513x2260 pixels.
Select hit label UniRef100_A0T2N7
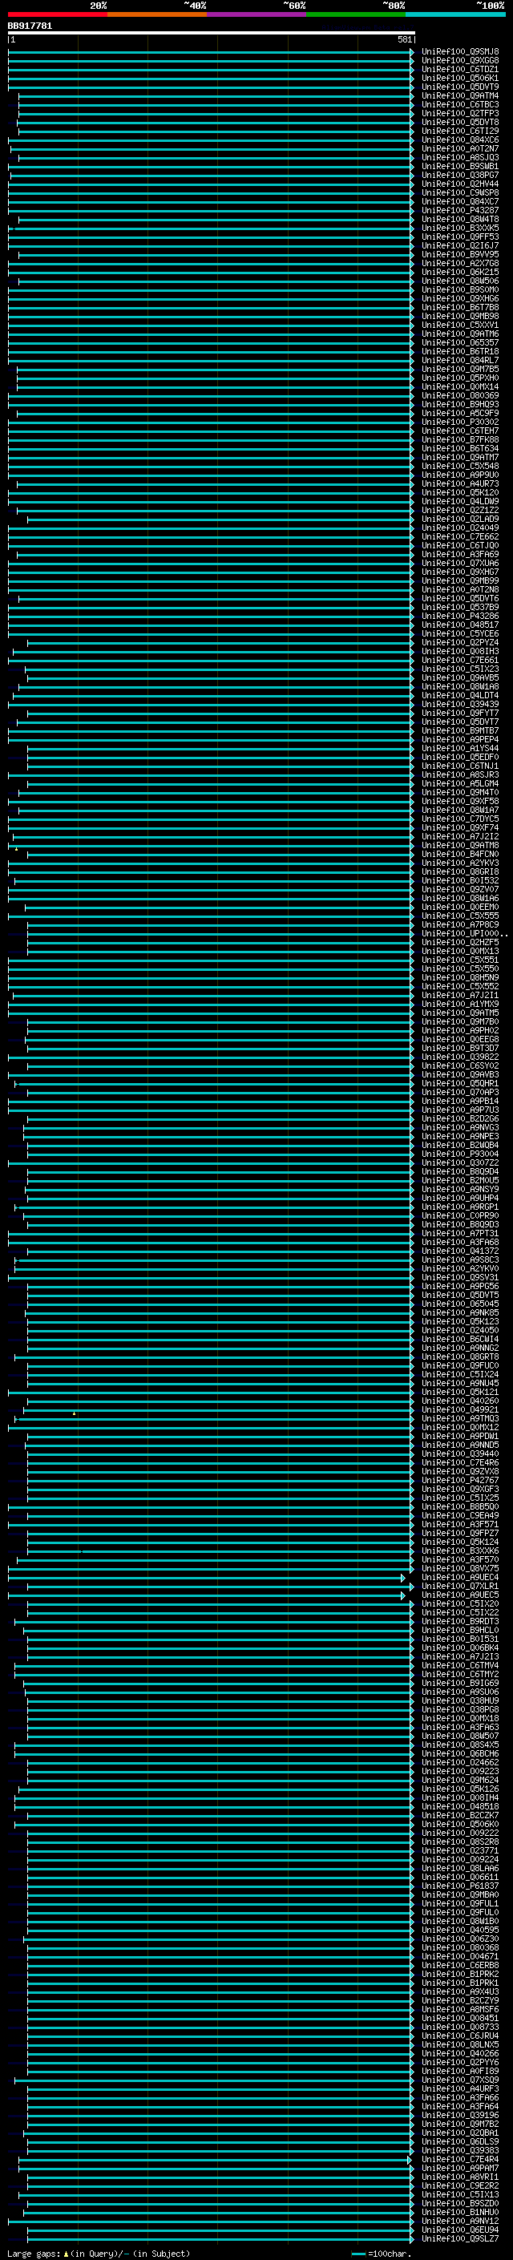[460, 149]
